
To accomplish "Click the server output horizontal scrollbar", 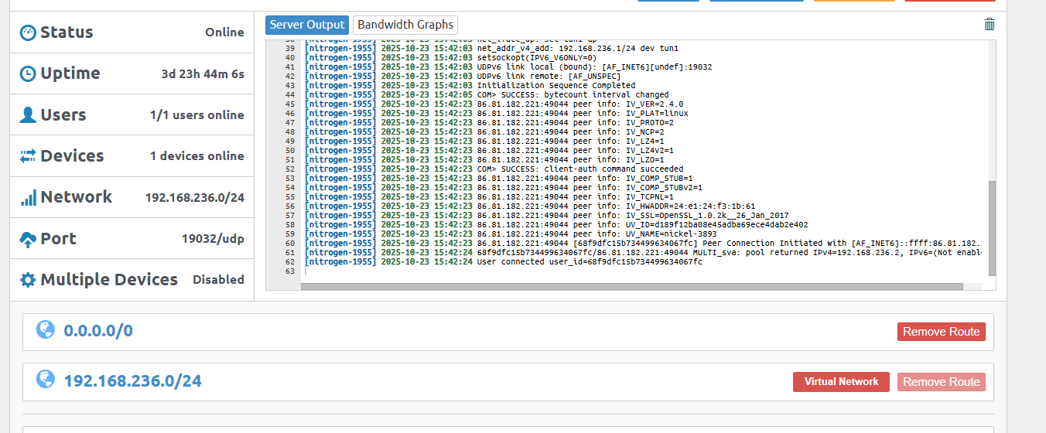I will tap(631, 286).
